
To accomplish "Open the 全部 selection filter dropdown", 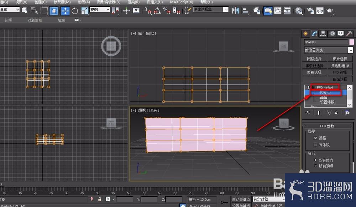I will coord(10,10).
